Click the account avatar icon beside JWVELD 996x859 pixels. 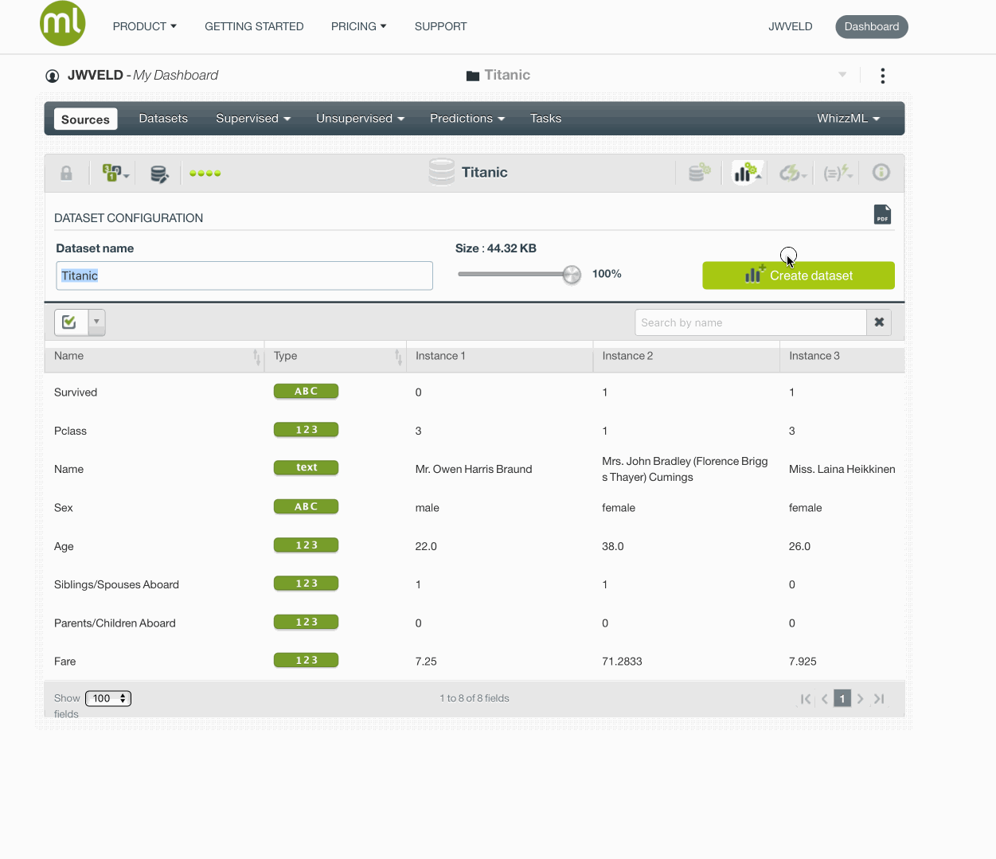click(53, 76)
